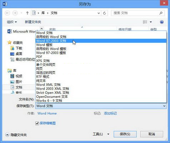Select Favorites 收藏夹 in sidebar
Image resolution: width=170 pixels, height=143 pixels.
pyautogui.click(x=15, y=43)
